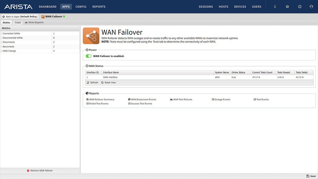Click the '43.72 K' tests failed cell
Screen dimensions: 318x179
click(x=304, y=77)
